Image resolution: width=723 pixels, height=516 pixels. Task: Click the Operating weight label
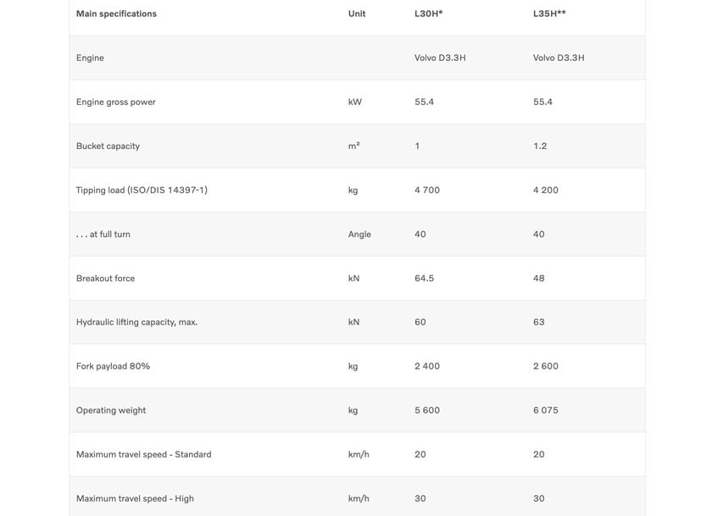pos(111,410)
